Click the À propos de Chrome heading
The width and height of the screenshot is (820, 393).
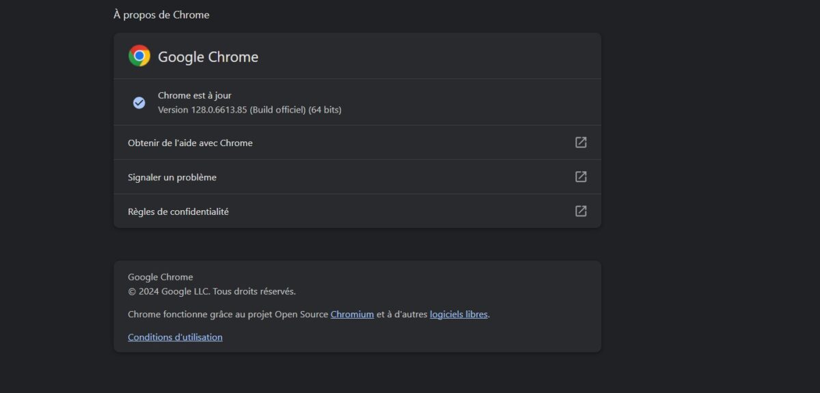(x=161, y=14)
